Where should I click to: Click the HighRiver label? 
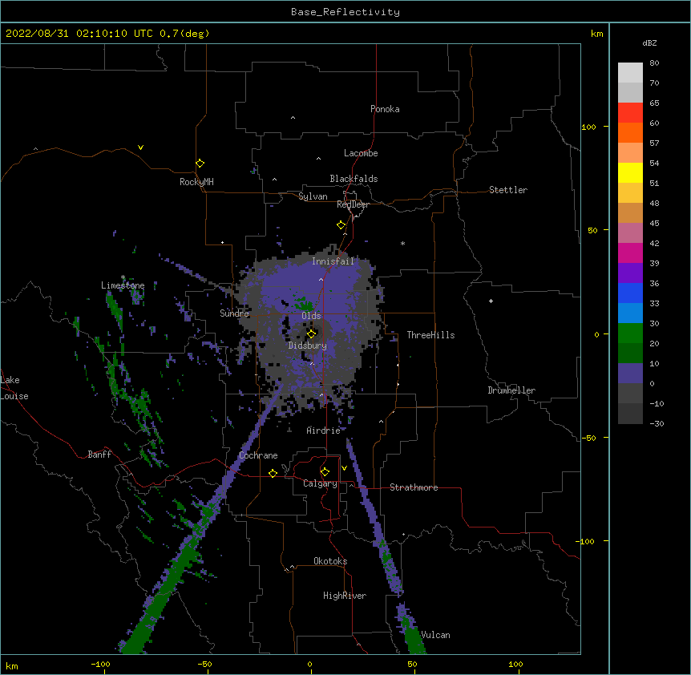tap(345, 596)
